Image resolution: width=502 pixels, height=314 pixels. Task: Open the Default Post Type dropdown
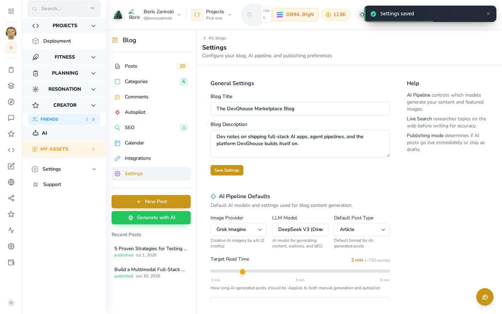[x=362, y=230]
